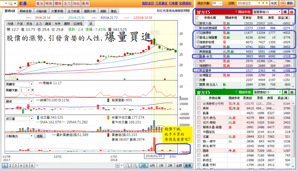Toggle the 趨勢 overlay
This screenshot has height=171, width=298.
click(x=67, y=24)
